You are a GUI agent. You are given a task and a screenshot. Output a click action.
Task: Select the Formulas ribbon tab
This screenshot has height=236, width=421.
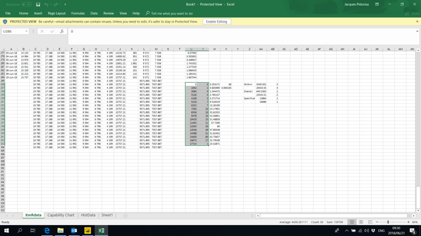pyautogui.click(x=78, y=13)
